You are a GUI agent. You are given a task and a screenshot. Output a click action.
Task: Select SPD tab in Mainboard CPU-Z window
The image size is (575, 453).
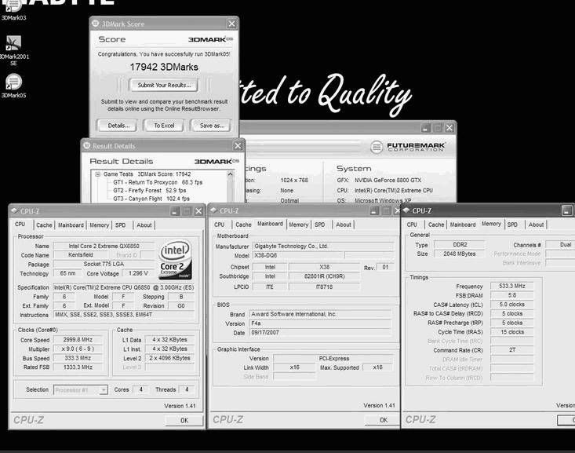pyautogui.click(x=320, y=225)
